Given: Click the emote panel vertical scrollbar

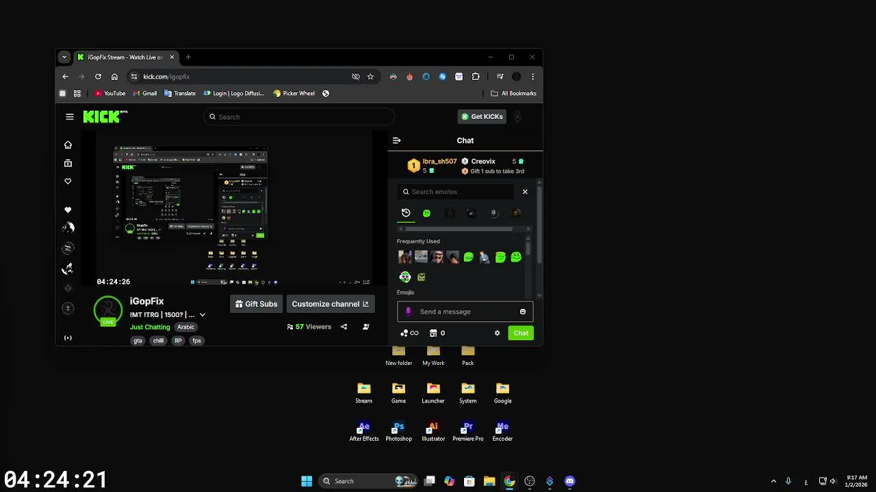Looking at the screenshot, I should [528, 247].
